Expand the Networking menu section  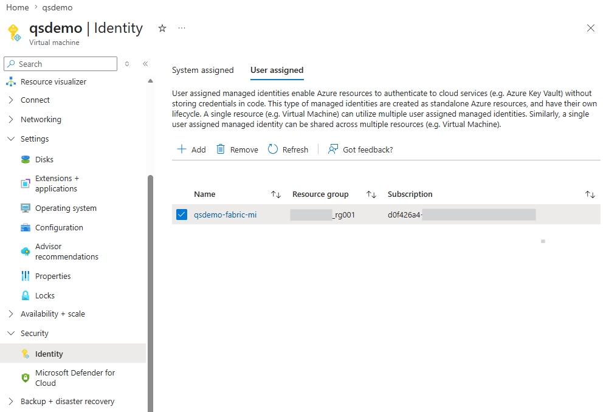click(11, 120)
